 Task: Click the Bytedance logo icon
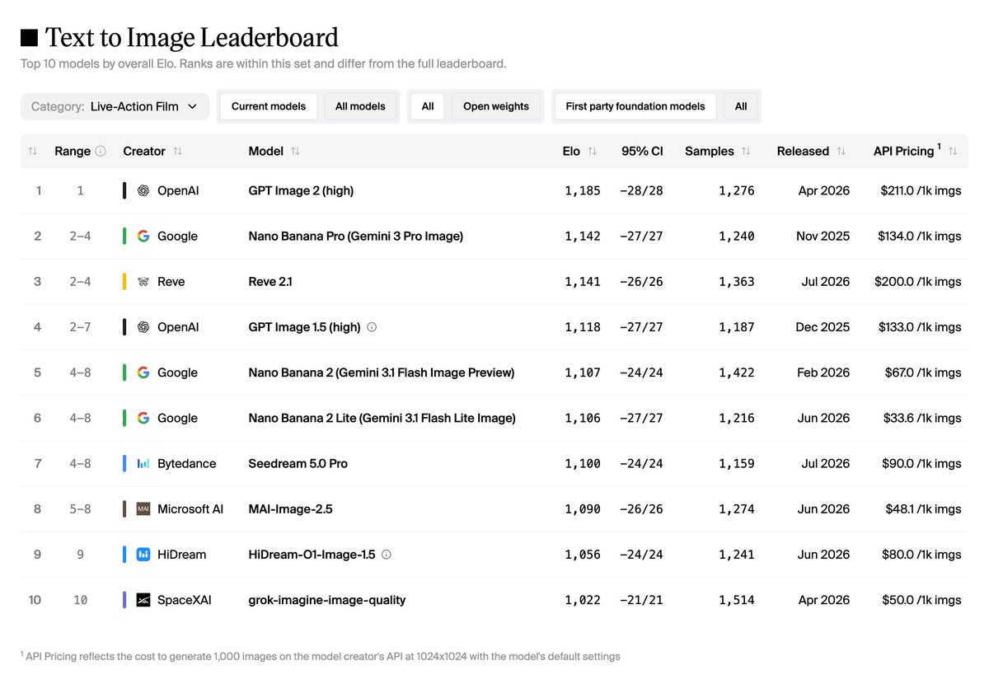point(143,464)
